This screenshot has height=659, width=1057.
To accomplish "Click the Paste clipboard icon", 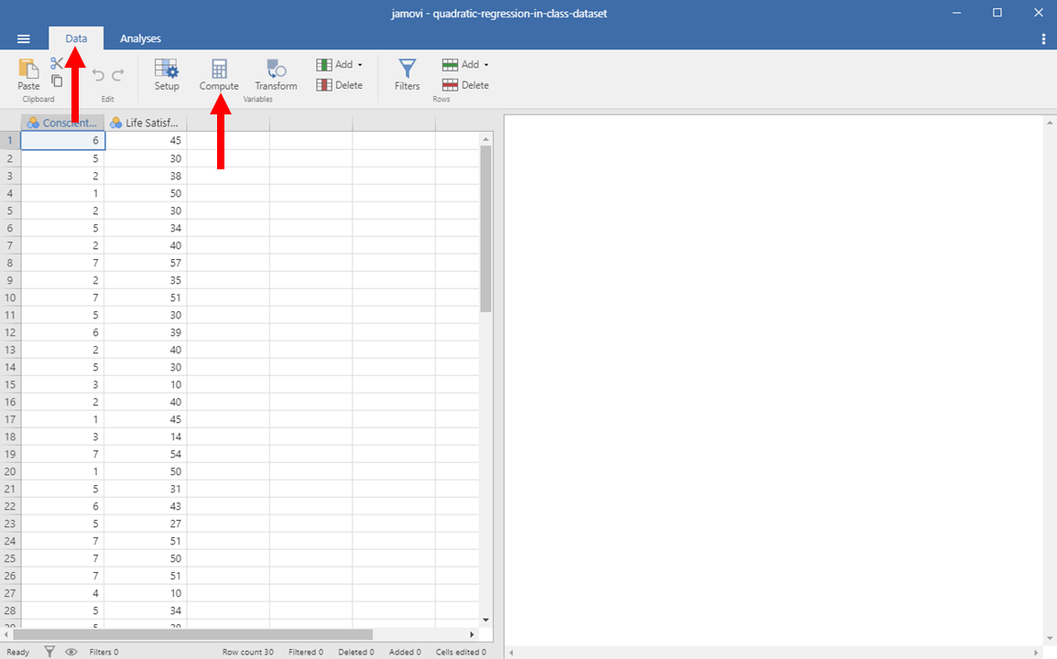I will point(28,74).
